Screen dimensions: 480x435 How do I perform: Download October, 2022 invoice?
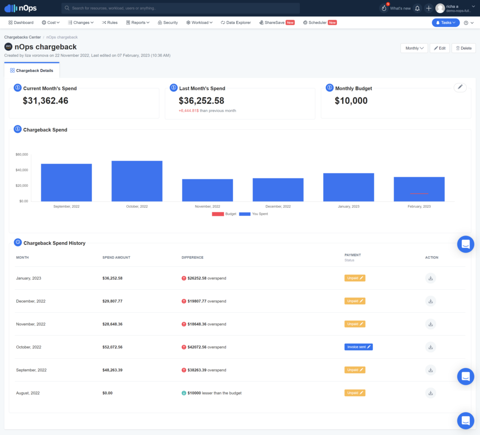(430, 347)
